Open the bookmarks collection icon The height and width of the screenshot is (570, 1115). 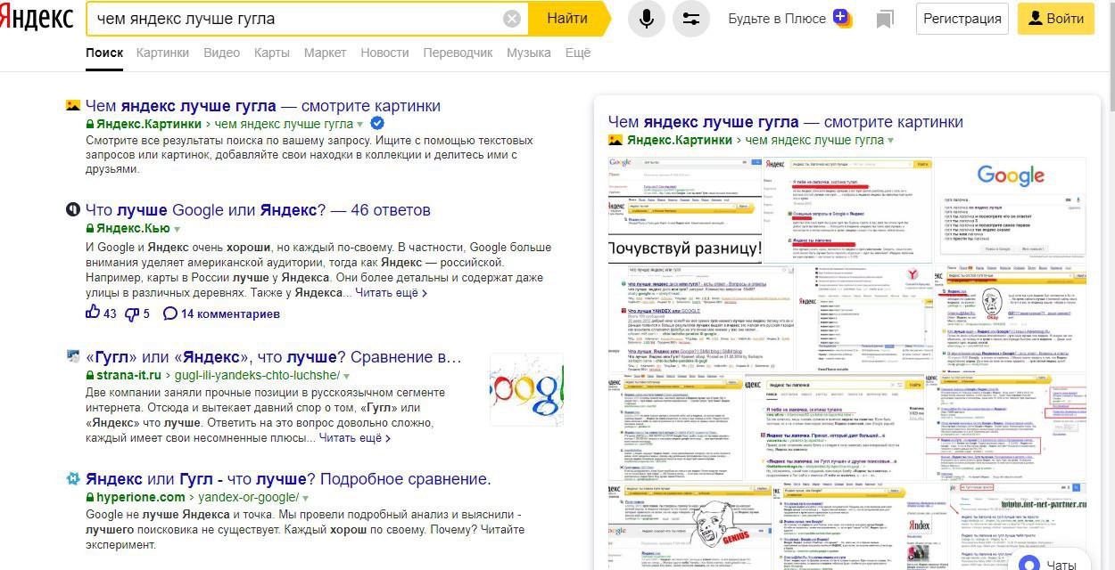[x=885, y=19]
